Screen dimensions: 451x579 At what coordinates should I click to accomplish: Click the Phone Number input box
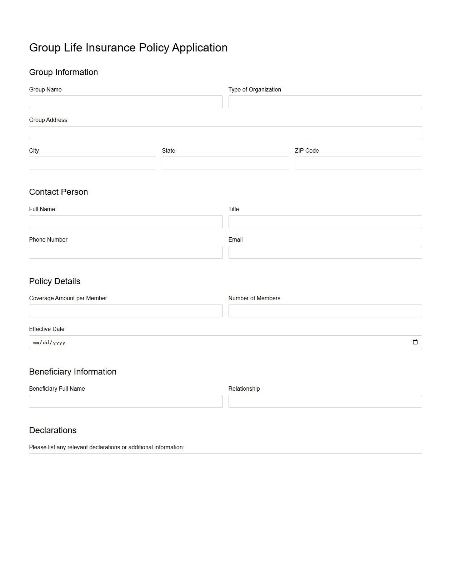tap(126, 252)
